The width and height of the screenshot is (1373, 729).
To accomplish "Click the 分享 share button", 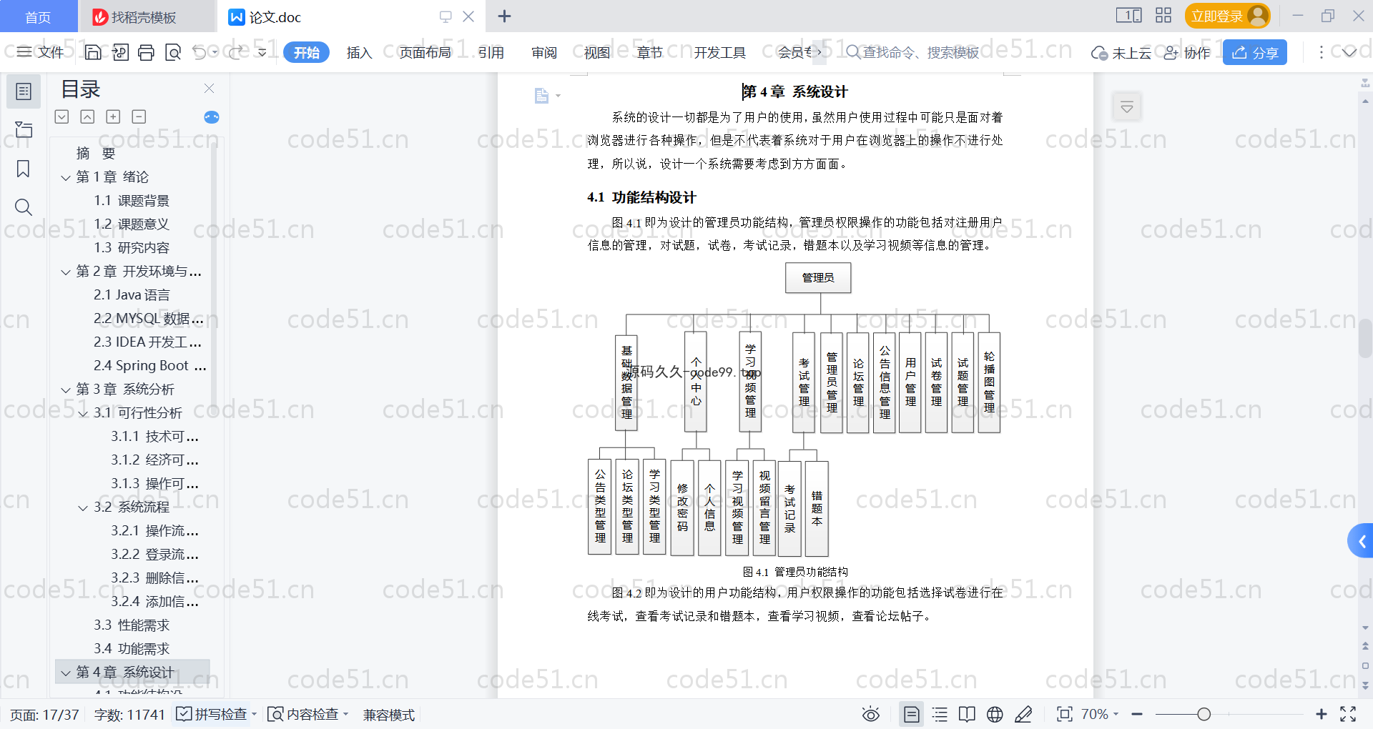I will click(1254, 52).
